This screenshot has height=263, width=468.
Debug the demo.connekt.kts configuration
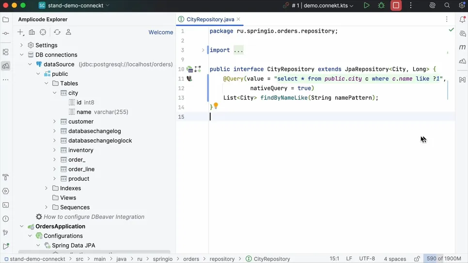(x=381, y=5)
